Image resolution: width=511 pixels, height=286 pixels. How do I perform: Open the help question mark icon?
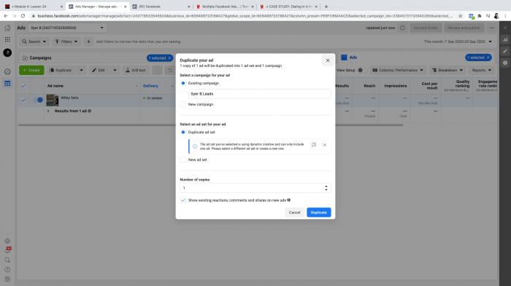7,269
